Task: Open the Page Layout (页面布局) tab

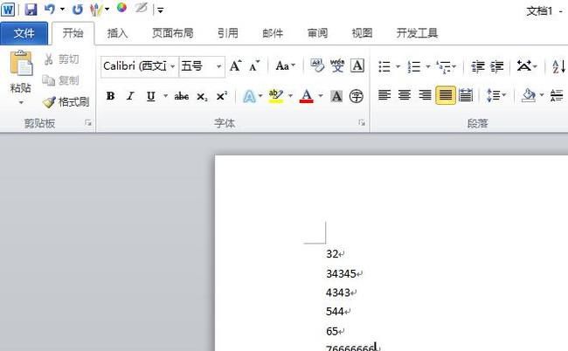Action: 172,33
